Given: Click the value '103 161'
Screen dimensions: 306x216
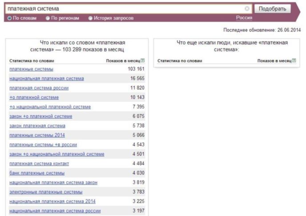Looking at the screenshot, I should (x=136, y=69).
